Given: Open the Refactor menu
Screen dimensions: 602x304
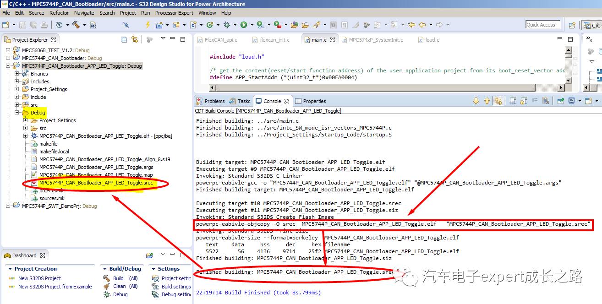Looking at the screenshot, I should tap(59, 13).
